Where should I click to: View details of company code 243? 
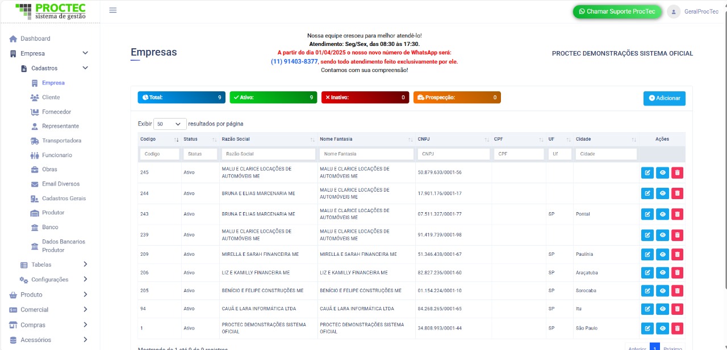coord(662,214)
